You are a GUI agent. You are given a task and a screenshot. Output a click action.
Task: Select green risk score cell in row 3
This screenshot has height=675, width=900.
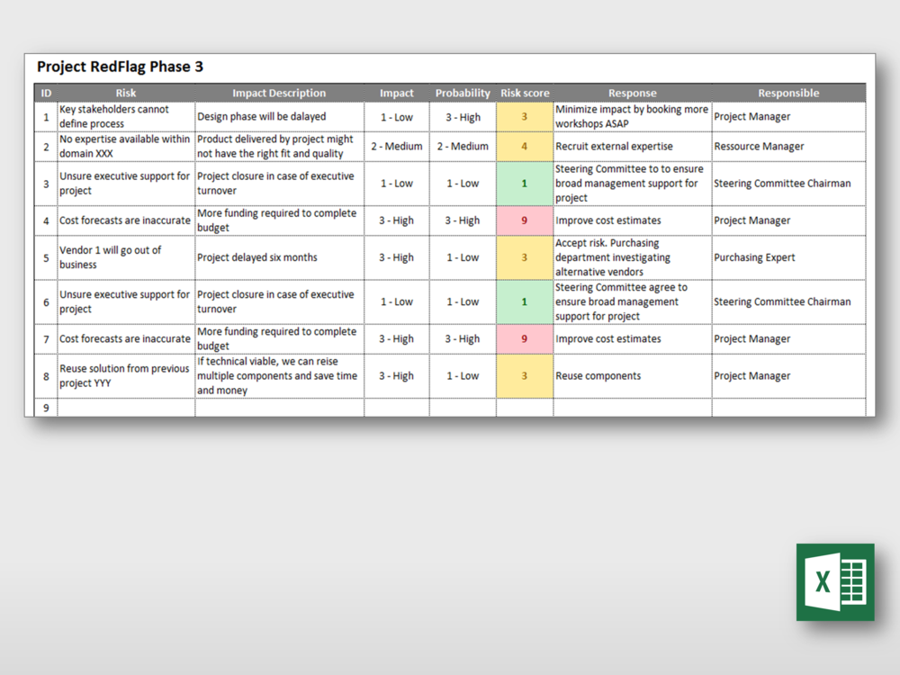pyautogui.click(x=525, y=184)
